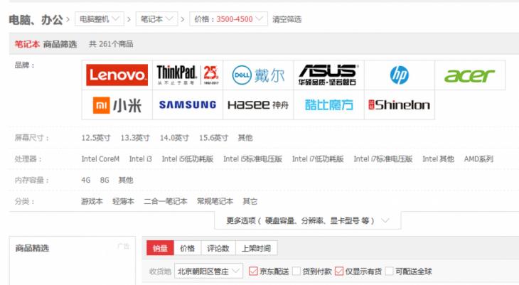Image resolution: width=519 pixels, height=285 pixels.
Task: Pick the Shinelon brand logo
Action: [400, 105]
